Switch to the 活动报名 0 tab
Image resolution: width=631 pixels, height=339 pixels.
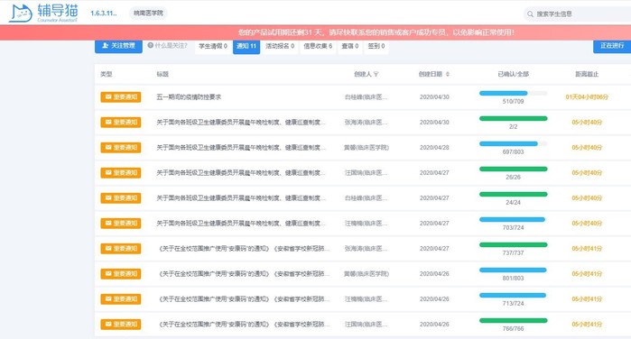point(280,46)
